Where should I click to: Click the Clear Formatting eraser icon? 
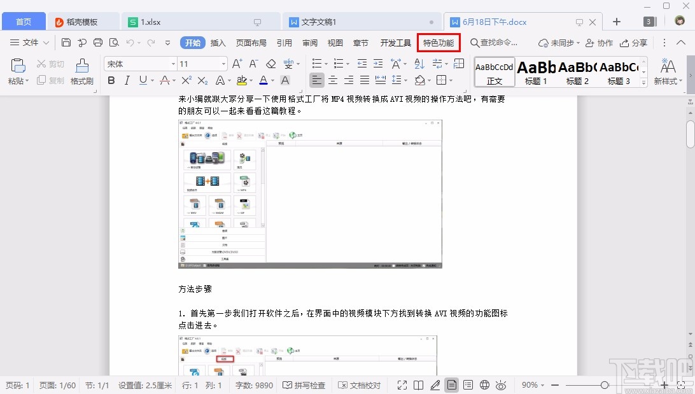pyautogui.click(x=270, y=63)
